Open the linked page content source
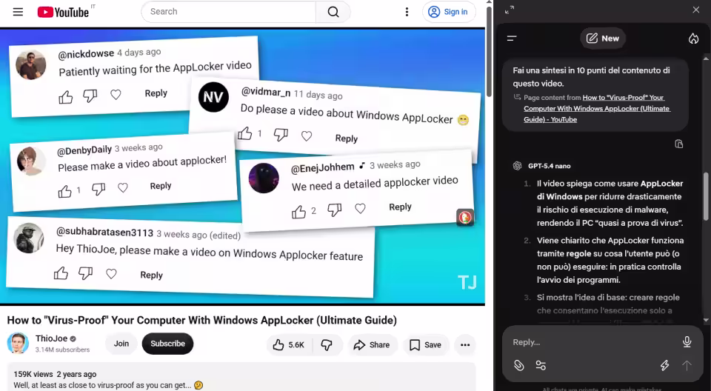 click(597, 108)
